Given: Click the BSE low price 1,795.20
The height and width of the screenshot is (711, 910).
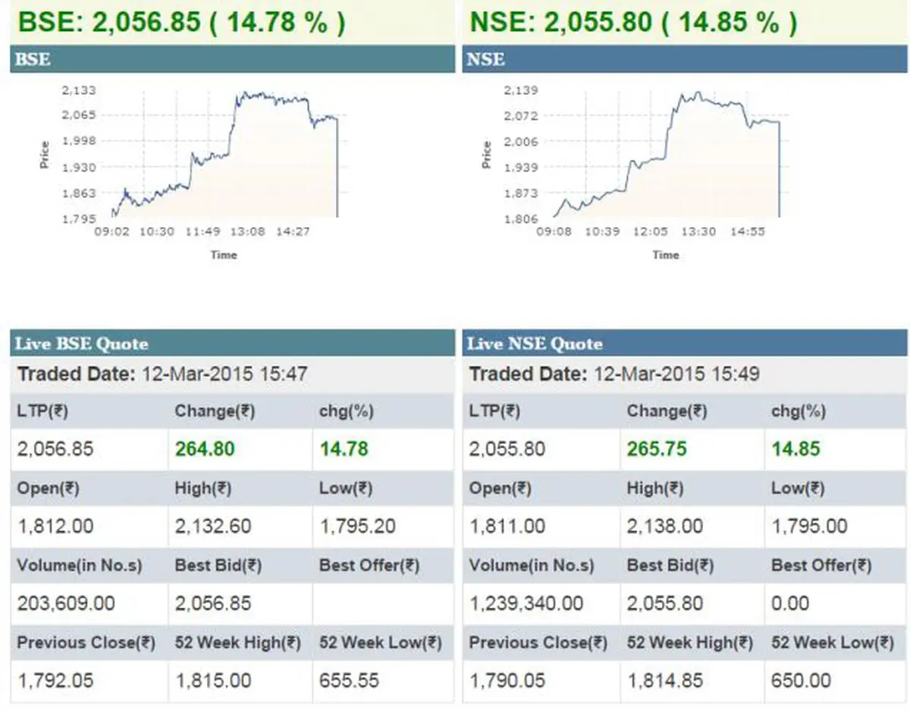Looking at the screenshot, I should (x=357, y=527).
